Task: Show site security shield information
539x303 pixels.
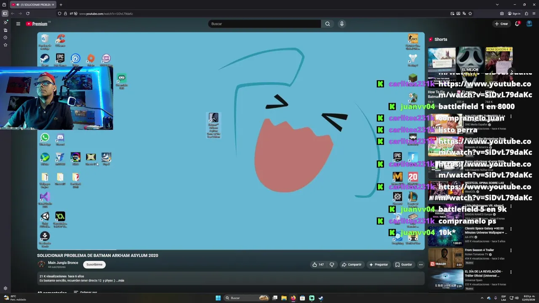Action: [x=59, y=13]
